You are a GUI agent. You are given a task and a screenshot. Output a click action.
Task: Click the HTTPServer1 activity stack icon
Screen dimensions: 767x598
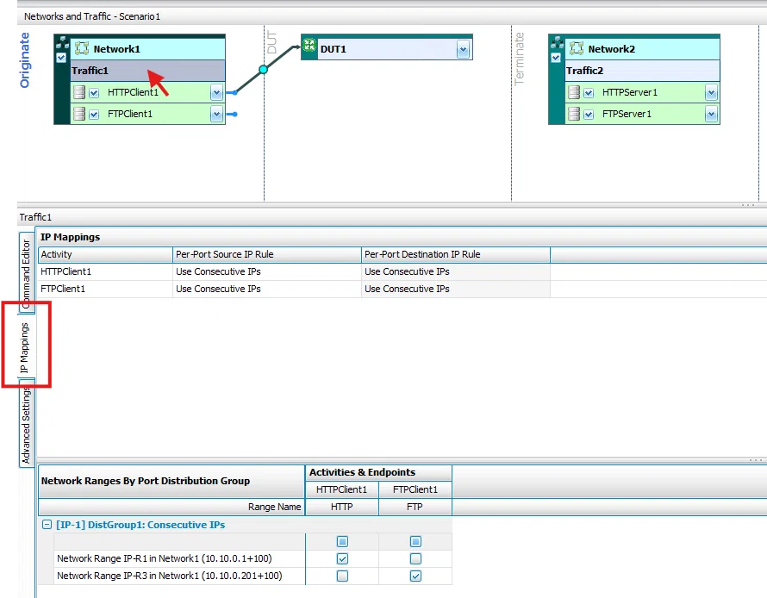(x=573, y=92)
